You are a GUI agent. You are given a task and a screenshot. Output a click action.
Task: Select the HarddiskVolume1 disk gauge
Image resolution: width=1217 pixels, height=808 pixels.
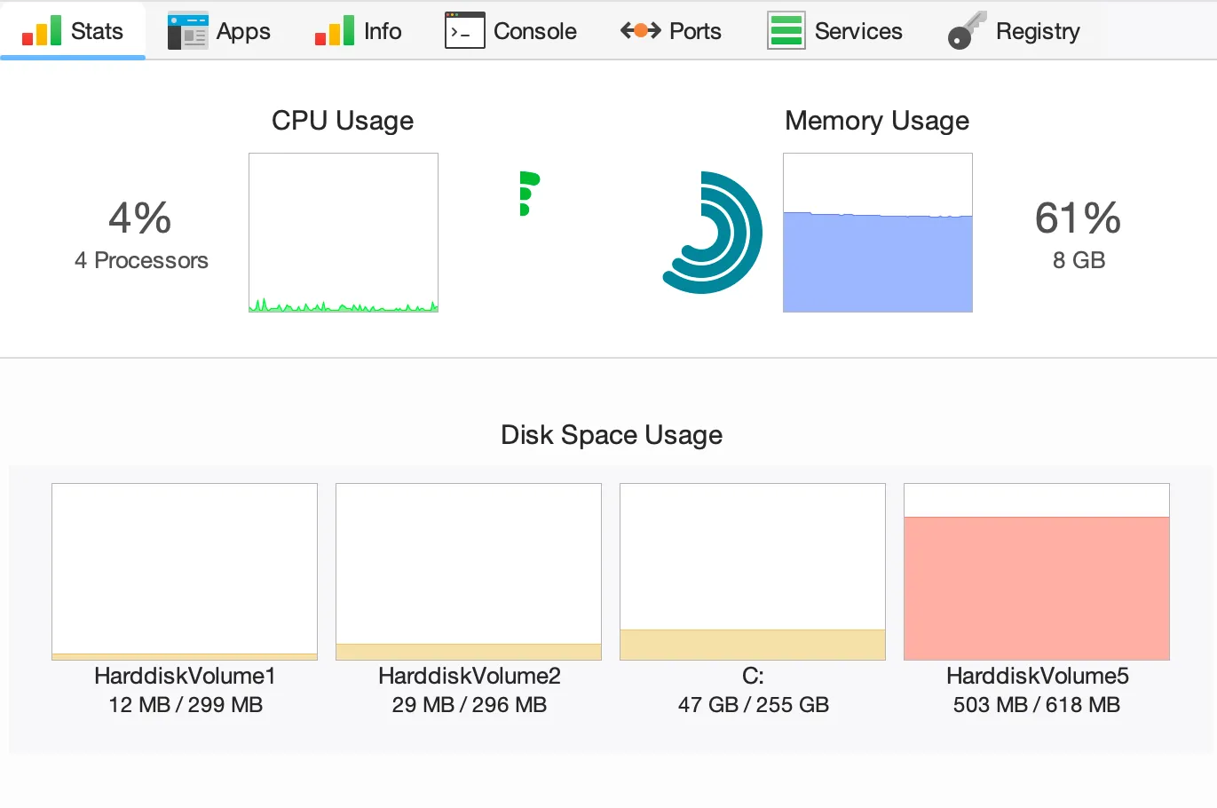coord(184,571)
